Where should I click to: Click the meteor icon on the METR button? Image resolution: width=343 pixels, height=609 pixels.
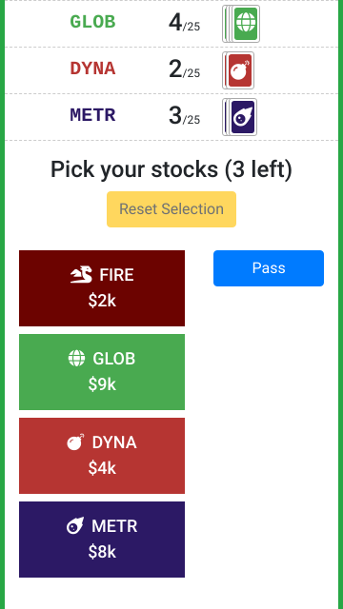(75, 526)
